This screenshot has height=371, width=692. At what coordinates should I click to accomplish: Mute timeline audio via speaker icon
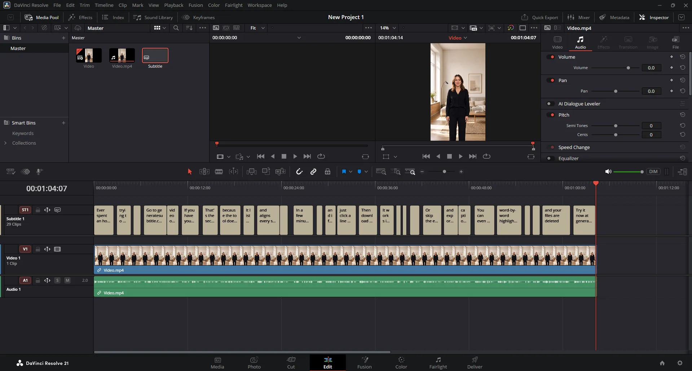click(608, 172)
